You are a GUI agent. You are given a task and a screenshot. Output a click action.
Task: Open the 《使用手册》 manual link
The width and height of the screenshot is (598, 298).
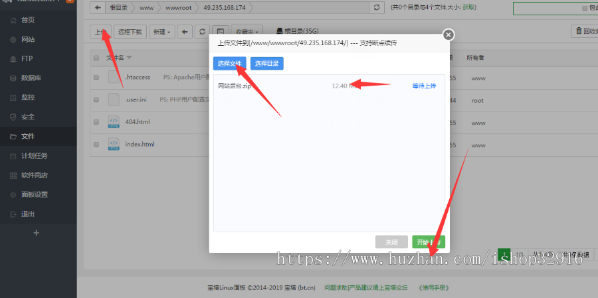point(435,287)
